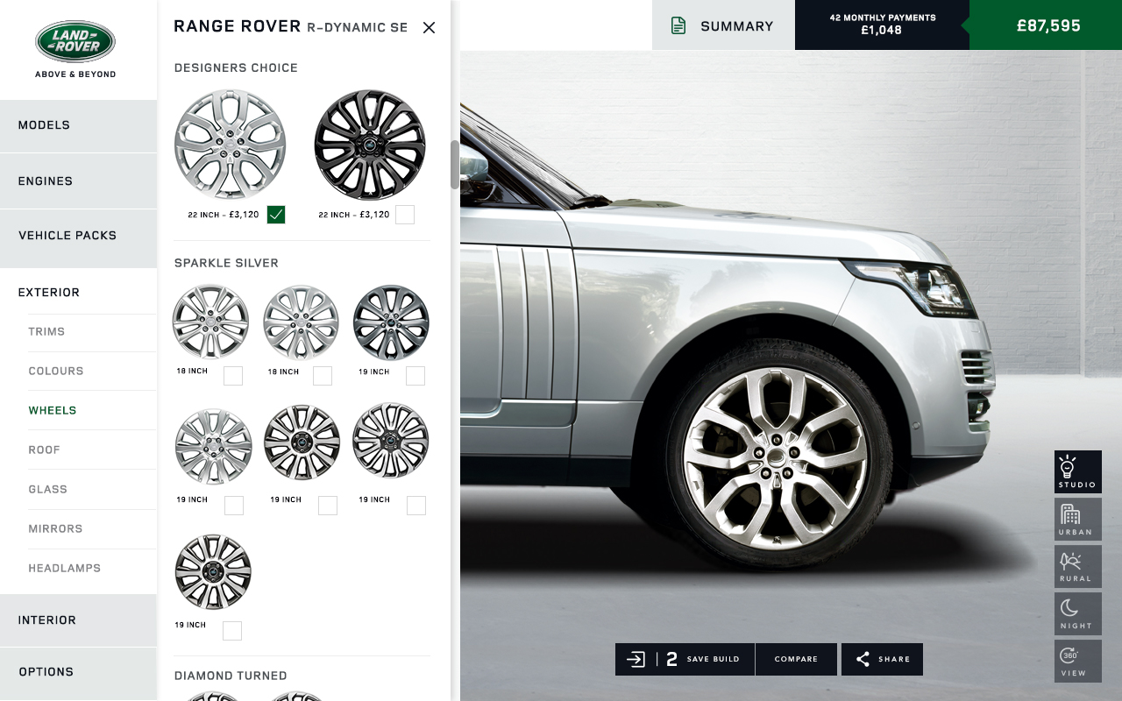Screen dimensions: 1122x701
Task: Click the Range Rover R-Dynamic SE title
Action: pos(291,26)
